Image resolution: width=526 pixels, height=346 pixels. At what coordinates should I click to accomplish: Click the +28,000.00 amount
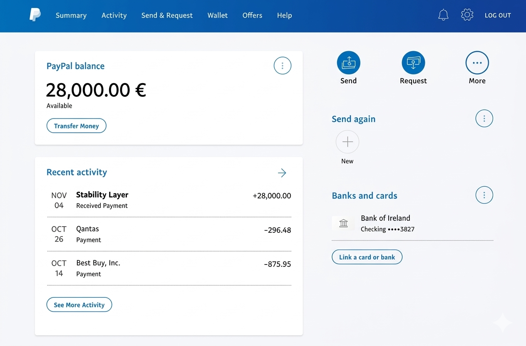point(272,196)
